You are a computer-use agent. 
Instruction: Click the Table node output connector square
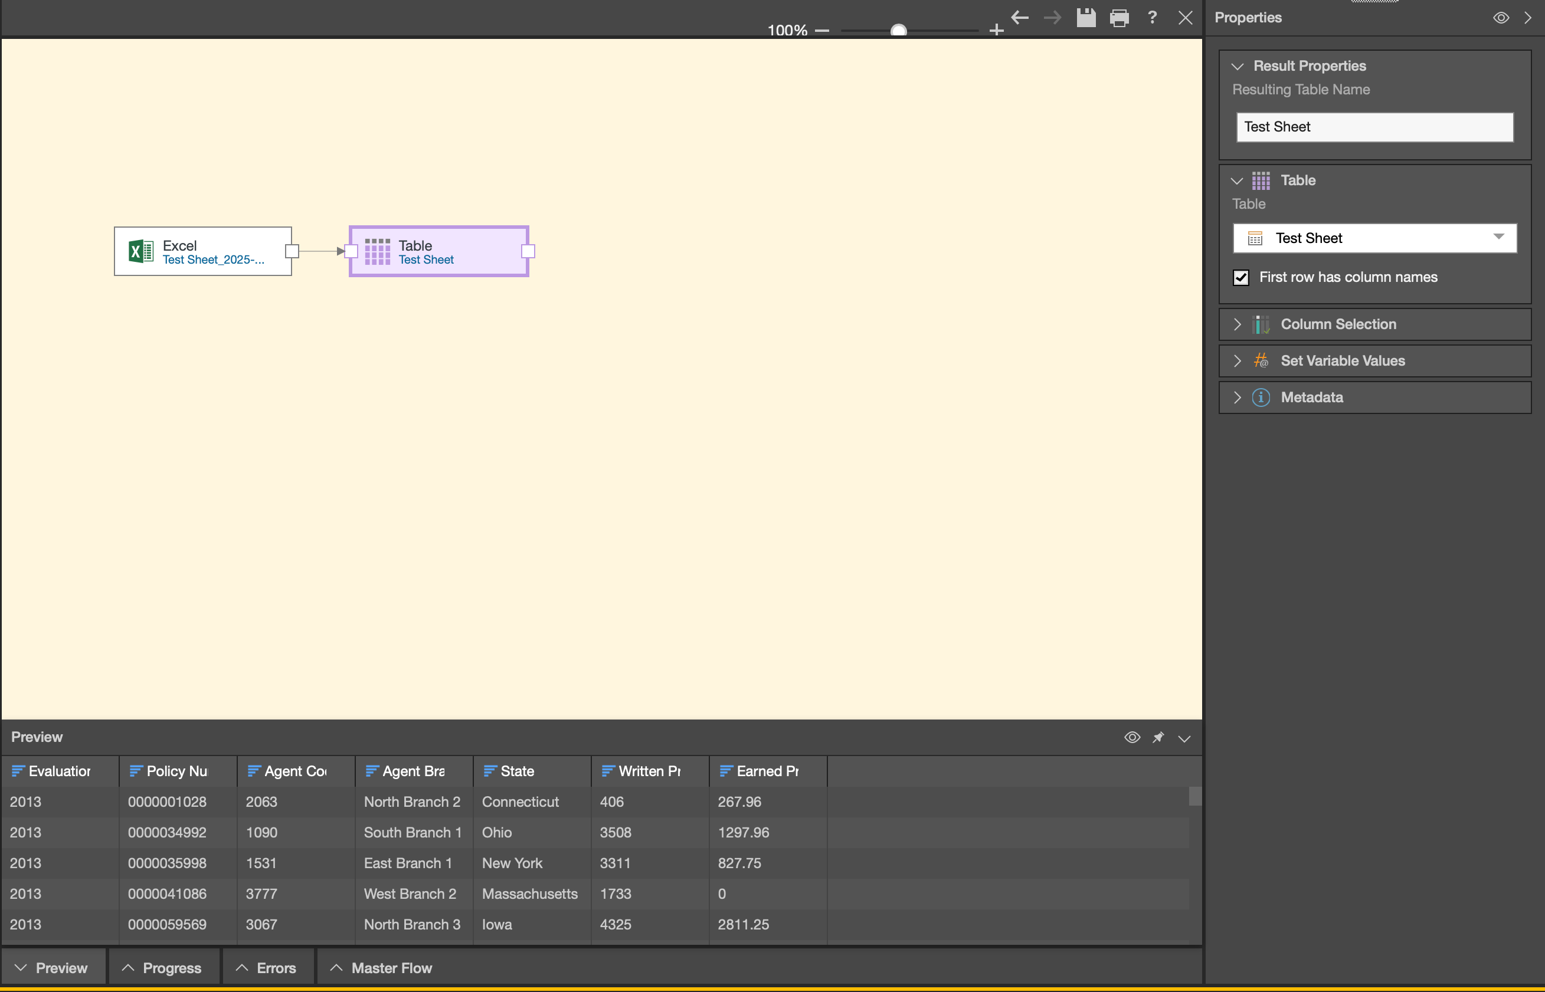tap(528, 251)
